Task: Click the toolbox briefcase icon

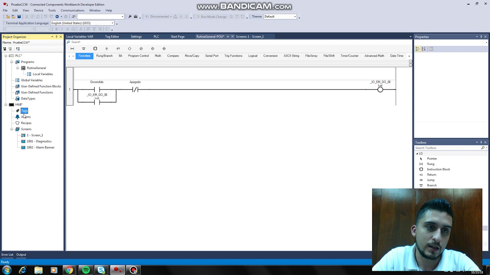Action: tap(136, 16)
